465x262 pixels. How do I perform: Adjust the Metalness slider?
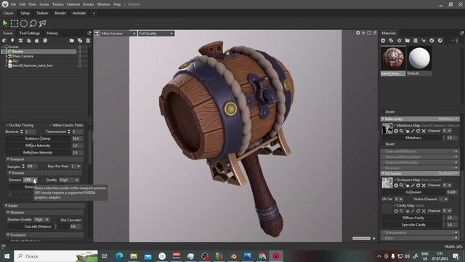[x=413, y=138]
